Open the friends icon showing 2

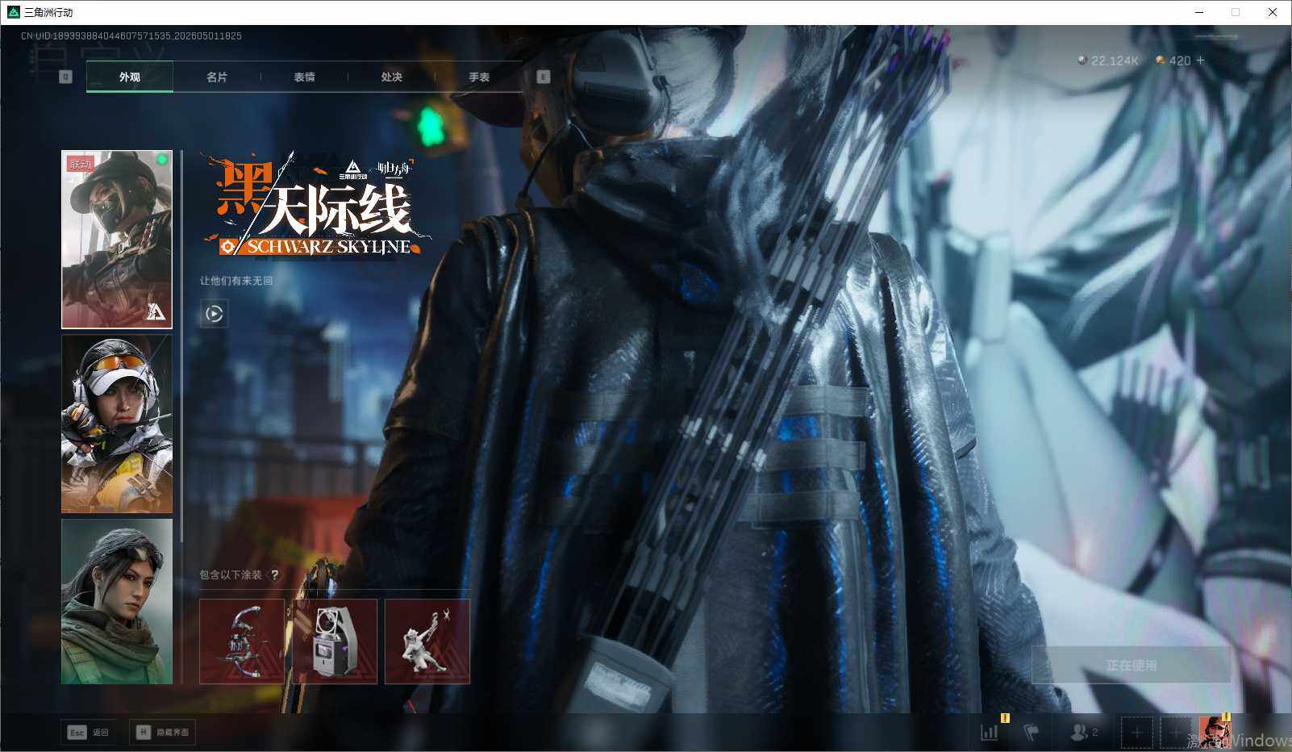point(1084,732)
